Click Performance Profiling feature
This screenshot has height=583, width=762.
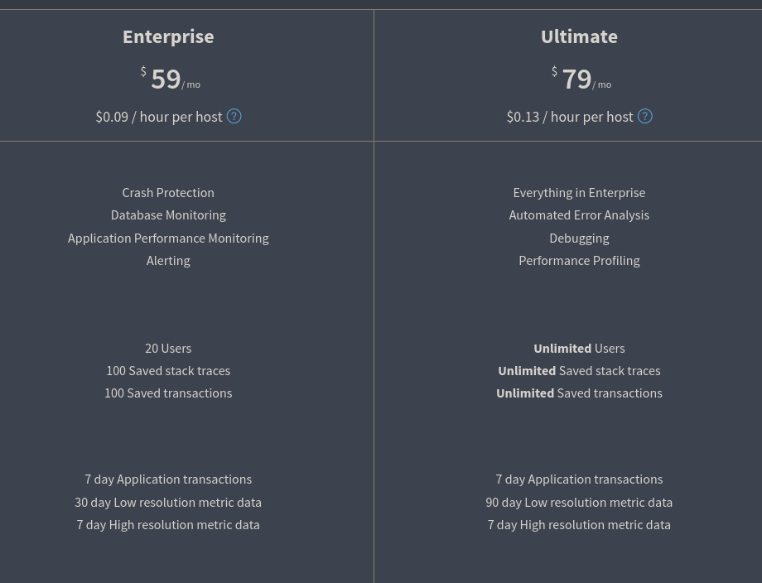(579, 261)
